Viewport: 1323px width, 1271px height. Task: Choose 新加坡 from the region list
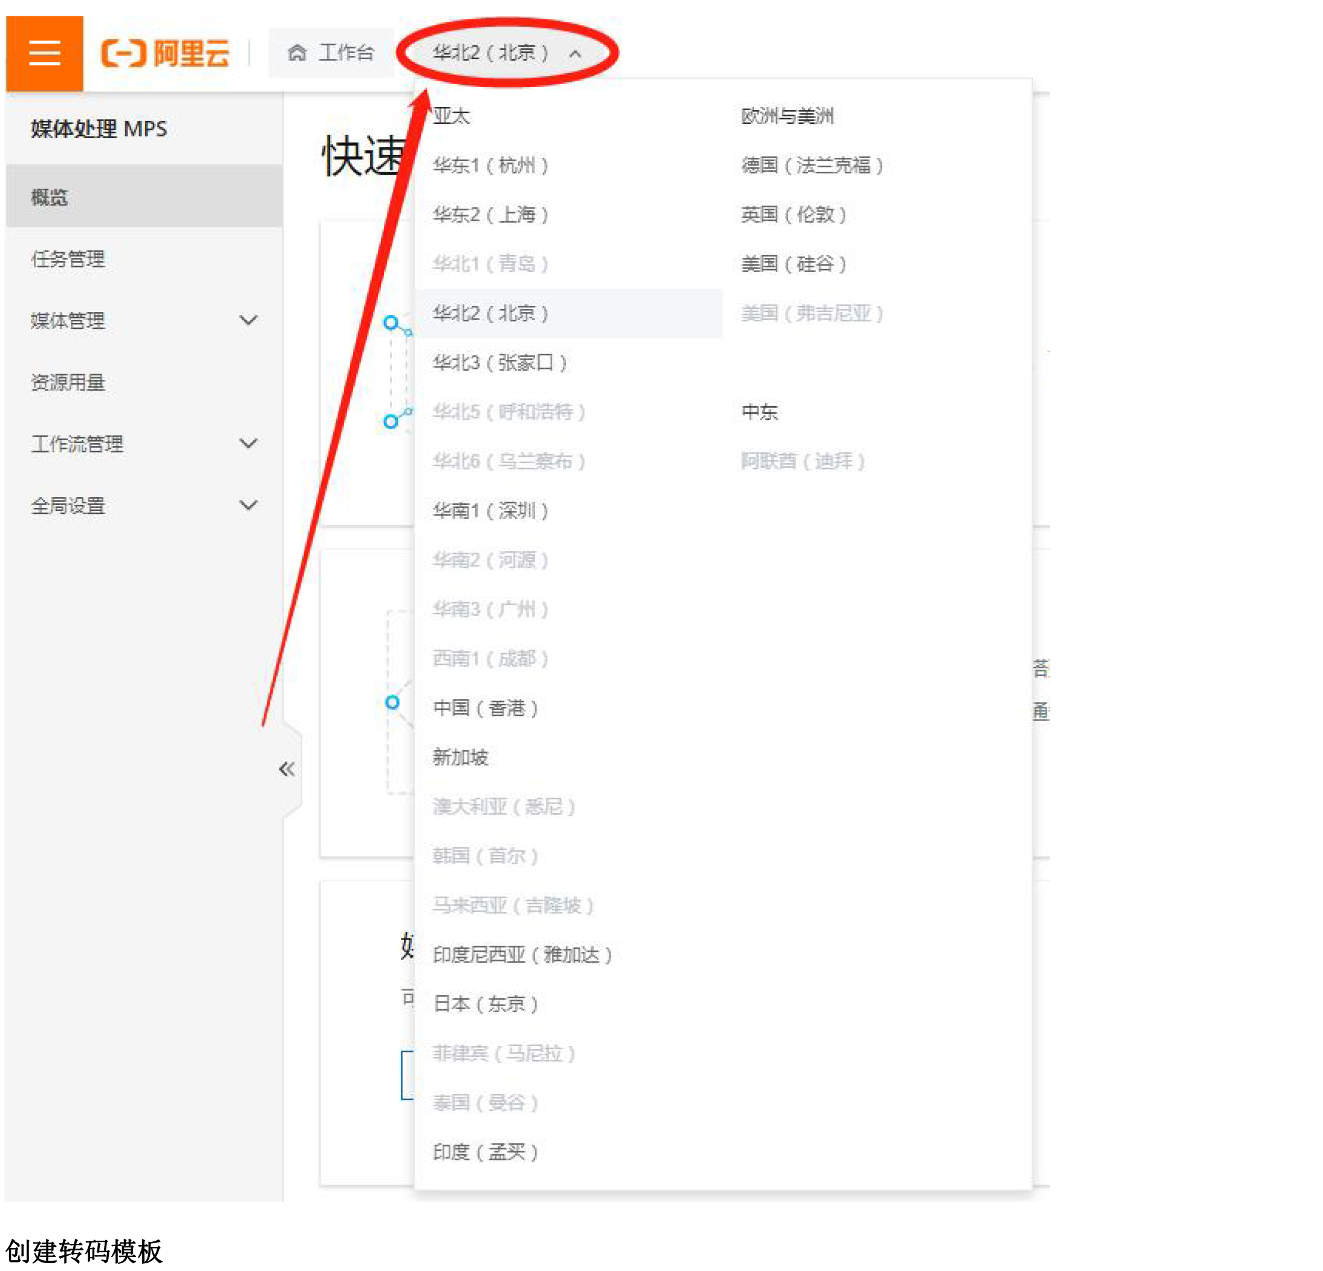pyautogui.click(x=460, y=757)
